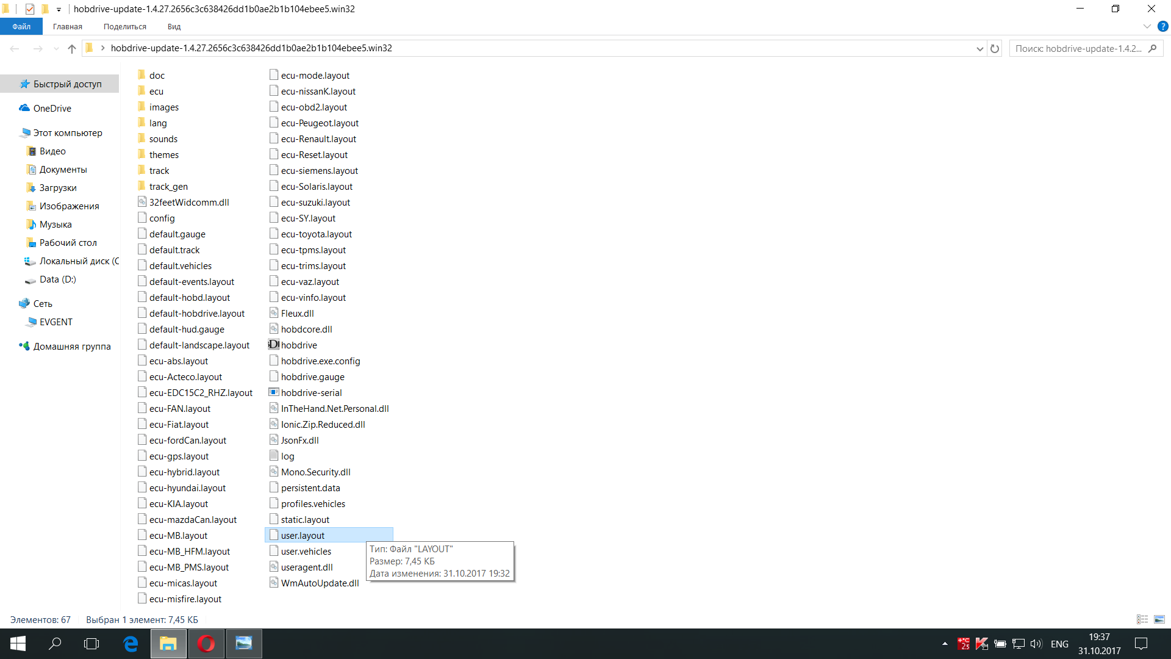Click the Back navigation arrow
The image size is (1171, 659).
pyautogui.click(x=15, y=49)
